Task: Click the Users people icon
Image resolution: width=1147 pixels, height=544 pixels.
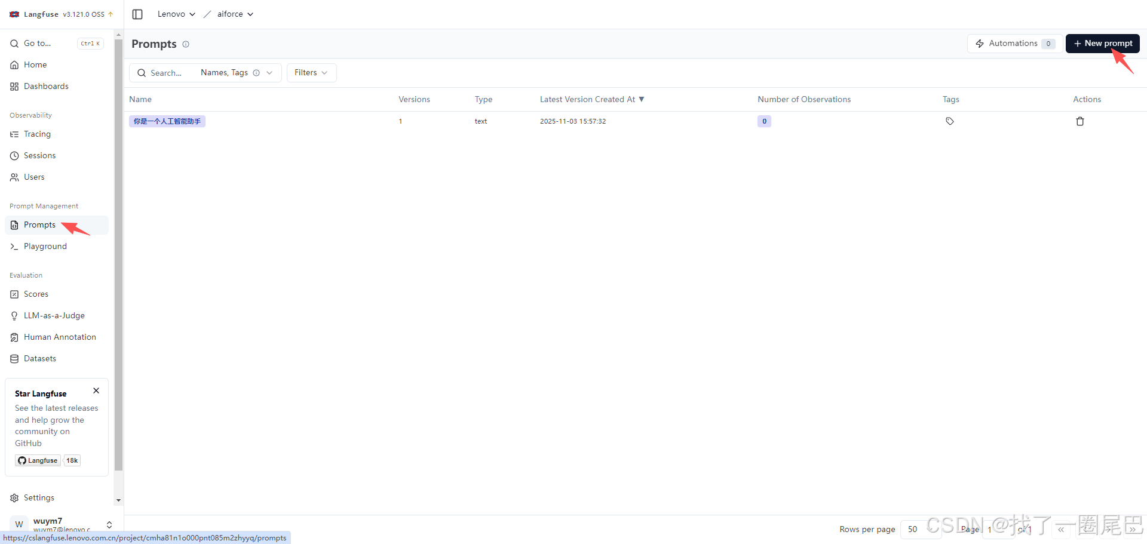Action: click(x=14, y=177)
